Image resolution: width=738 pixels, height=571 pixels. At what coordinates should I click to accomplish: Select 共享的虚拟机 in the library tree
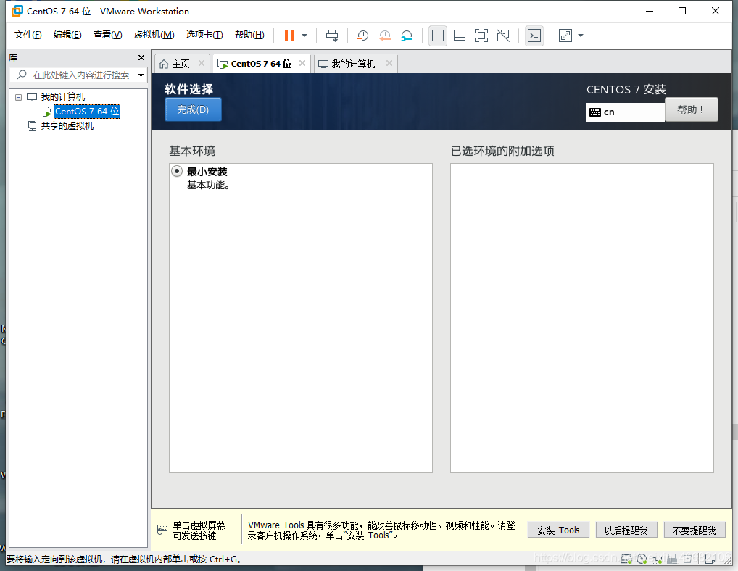(67, 126)
